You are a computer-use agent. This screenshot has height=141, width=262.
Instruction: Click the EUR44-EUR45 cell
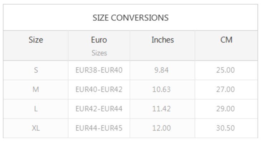(99, 128)
